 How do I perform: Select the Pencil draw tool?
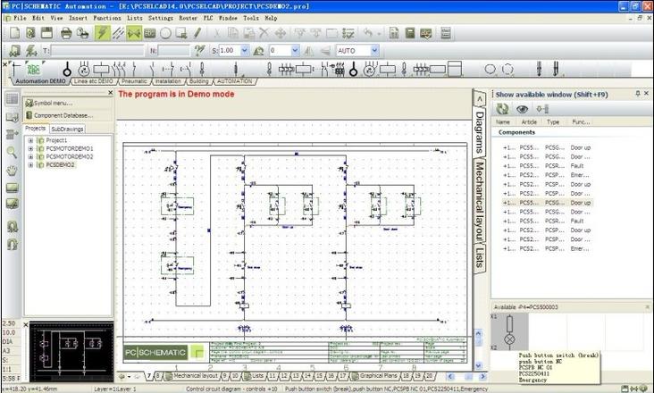pos(197,33)
